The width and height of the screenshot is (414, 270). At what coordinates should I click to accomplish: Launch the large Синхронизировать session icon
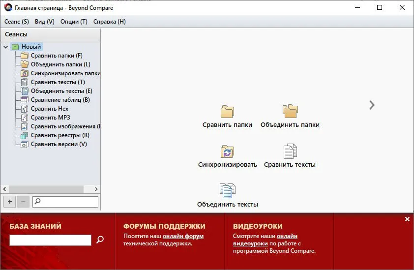(227, 151)
